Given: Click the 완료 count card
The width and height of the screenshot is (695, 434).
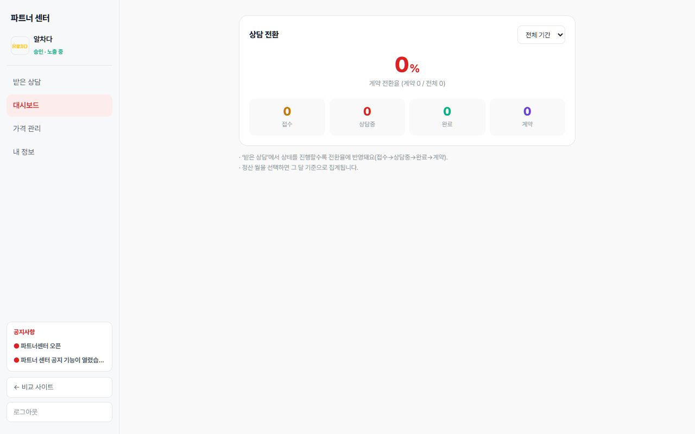Looking at the screenshot, I should pos(447,117).
